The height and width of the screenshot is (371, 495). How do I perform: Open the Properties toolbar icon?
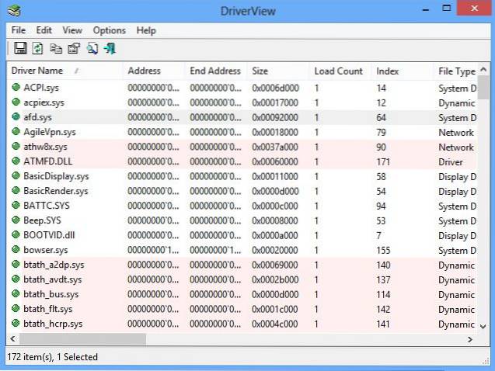click(73, 49)
